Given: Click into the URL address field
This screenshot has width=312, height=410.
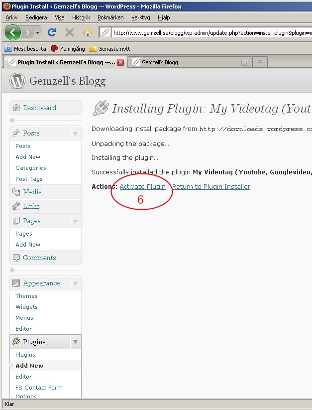Looking at the screenshot, I should [x=212, y=33].
